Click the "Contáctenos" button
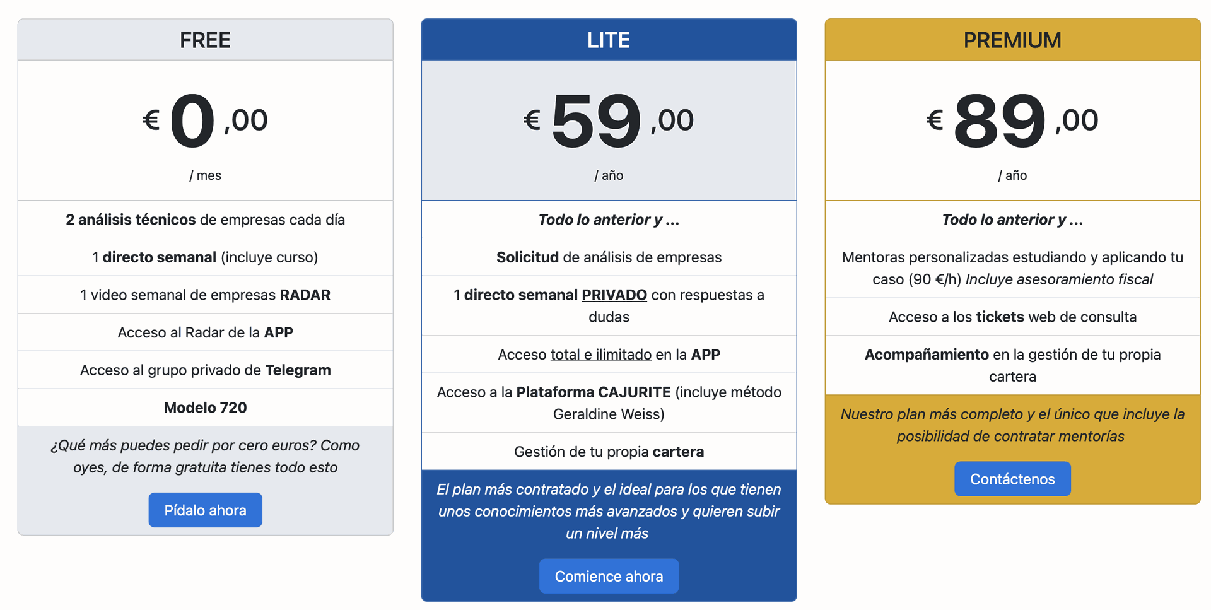 (1012, 479)
